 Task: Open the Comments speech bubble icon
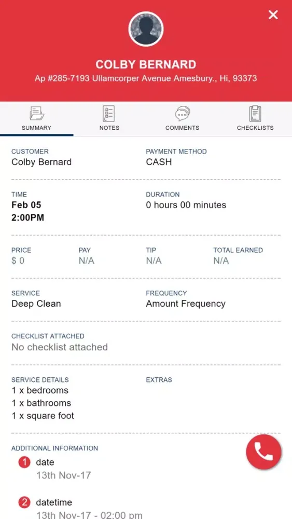point(182,114)
